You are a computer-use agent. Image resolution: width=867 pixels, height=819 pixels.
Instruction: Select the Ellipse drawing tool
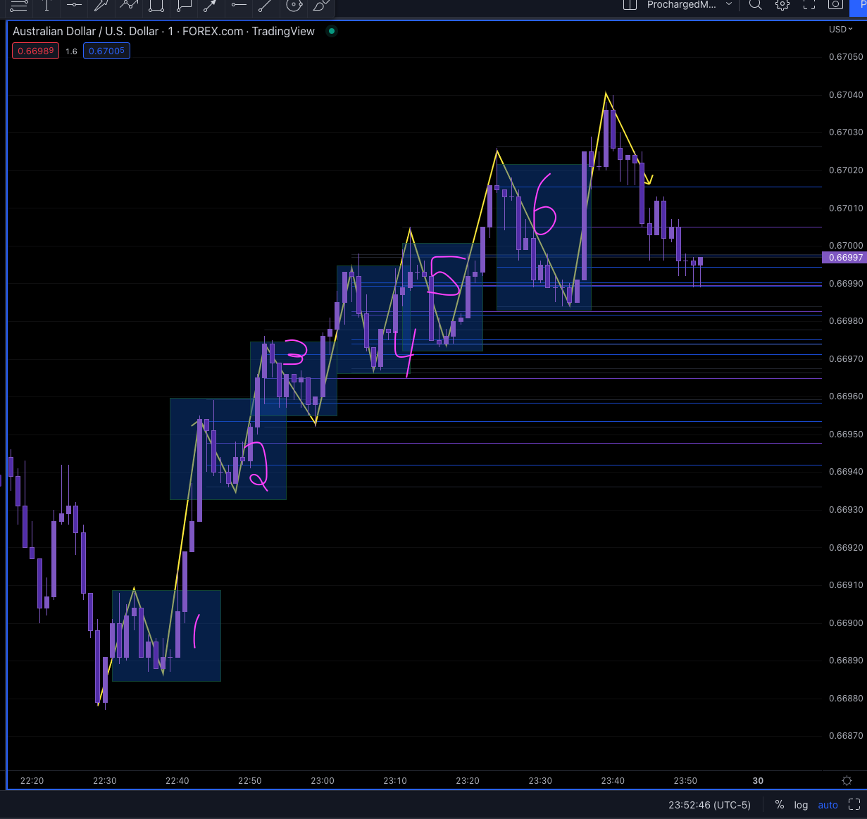(293, 6)
